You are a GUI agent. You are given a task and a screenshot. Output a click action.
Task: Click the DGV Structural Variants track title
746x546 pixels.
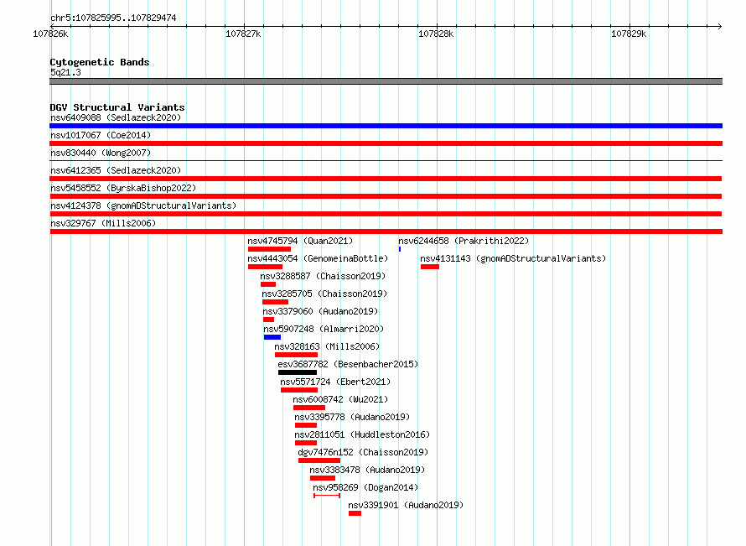(117, 107)
